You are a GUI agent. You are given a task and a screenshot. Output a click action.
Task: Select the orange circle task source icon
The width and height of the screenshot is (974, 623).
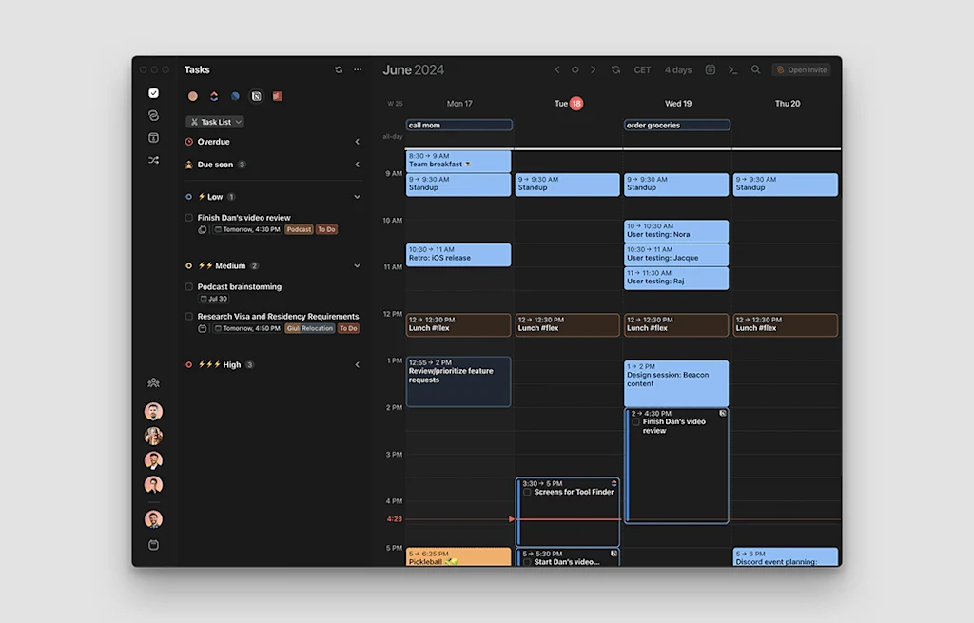point(193,96)
